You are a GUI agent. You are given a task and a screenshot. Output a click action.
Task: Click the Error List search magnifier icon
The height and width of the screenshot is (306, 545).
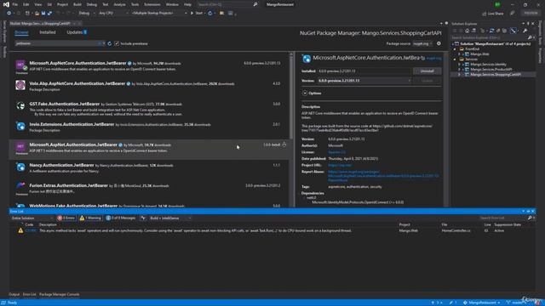point(530,218)
